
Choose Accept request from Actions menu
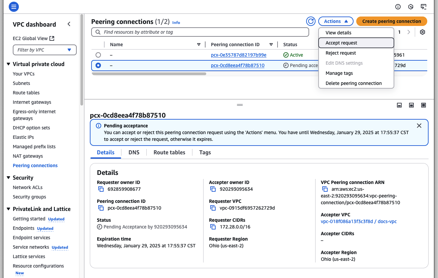click(341, 43)
